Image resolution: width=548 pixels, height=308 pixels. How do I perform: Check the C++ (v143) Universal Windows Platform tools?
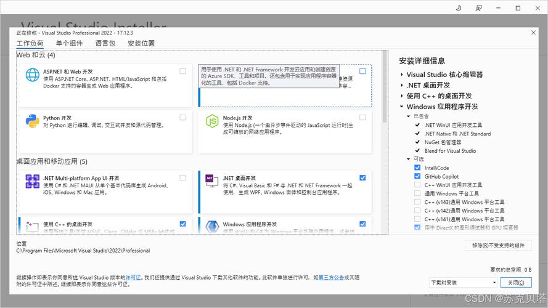pos(417,202)
